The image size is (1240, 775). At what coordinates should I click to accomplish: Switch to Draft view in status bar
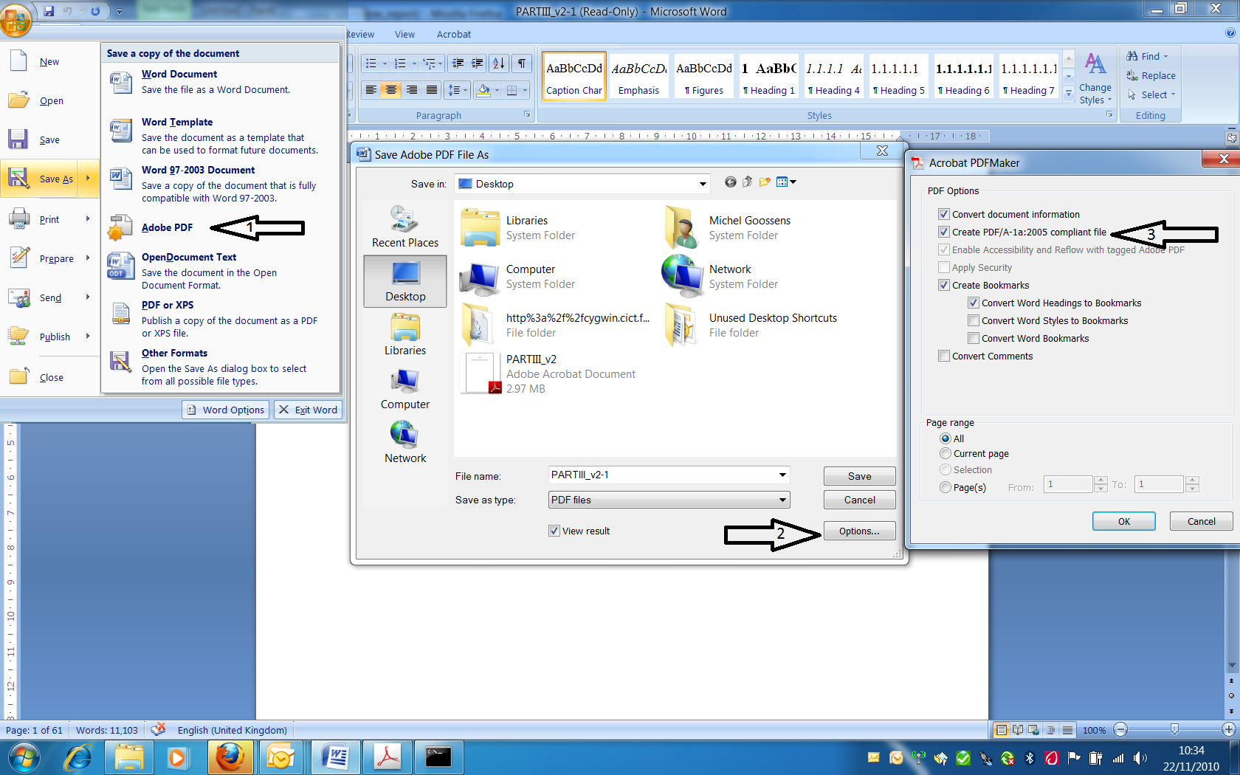pos(1067,730)
